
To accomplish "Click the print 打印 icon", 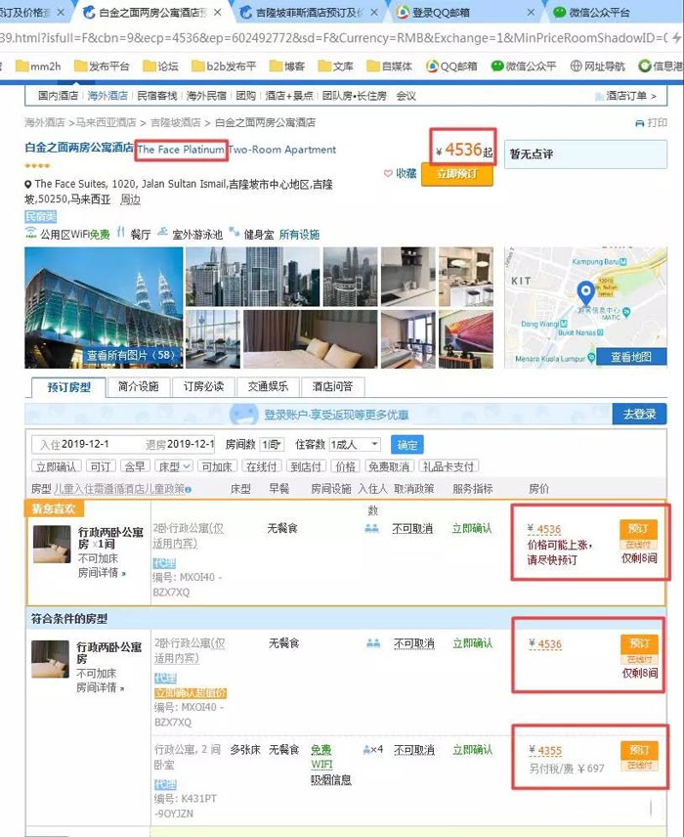I will 640,123.
